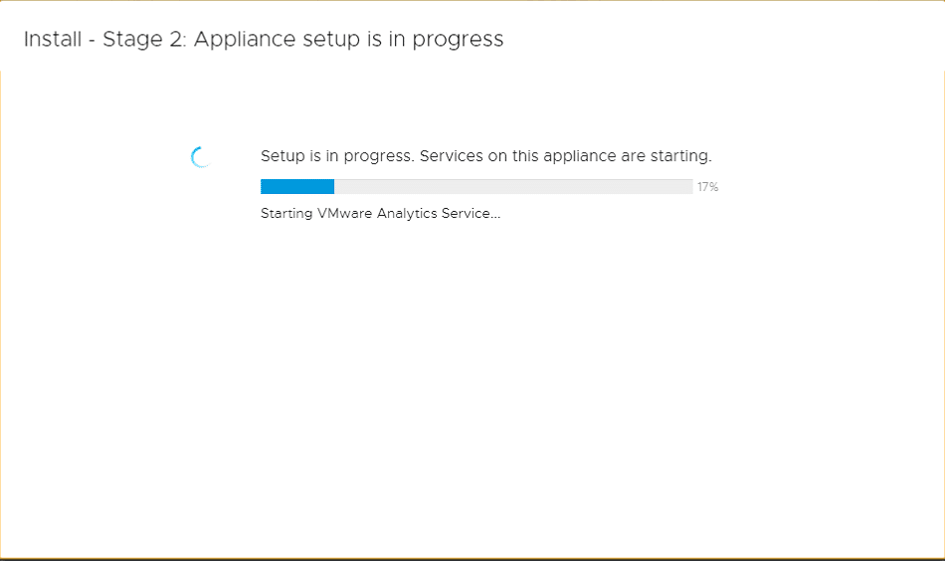The image size is (945, 561).
Task: Click the 'Setup is in progress' message
Action: [x=337, y=156]
